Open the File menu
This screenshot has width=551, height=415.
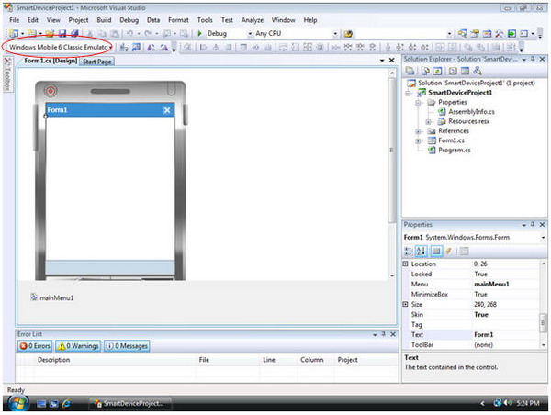click(15, 20)
